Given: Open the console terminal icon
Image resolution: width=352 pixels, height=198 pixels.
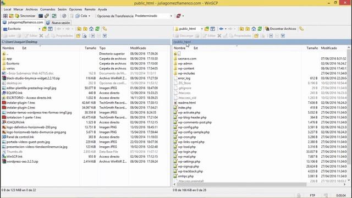Looking at the screenshot, I should click(41, 16).
